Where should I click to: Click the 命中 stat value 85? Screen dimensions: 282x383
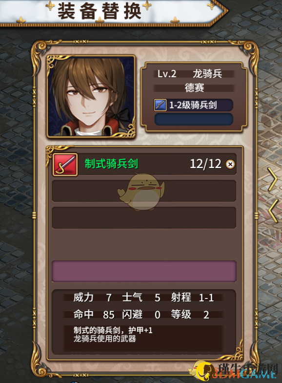[x=108, y=315]
